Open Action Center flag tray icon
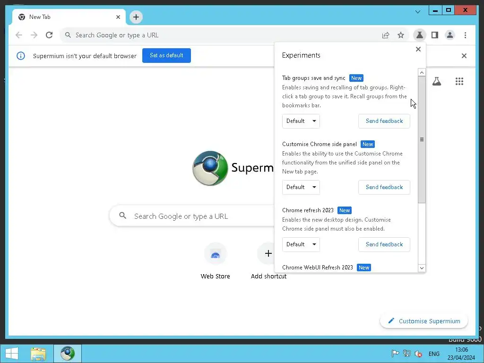Viewport: 484px width, 363px height. (x=395, y=354)
